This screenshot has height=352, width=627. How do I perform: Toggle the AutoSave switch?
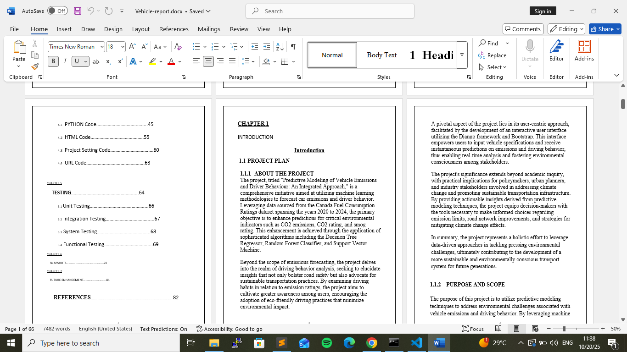57,11
